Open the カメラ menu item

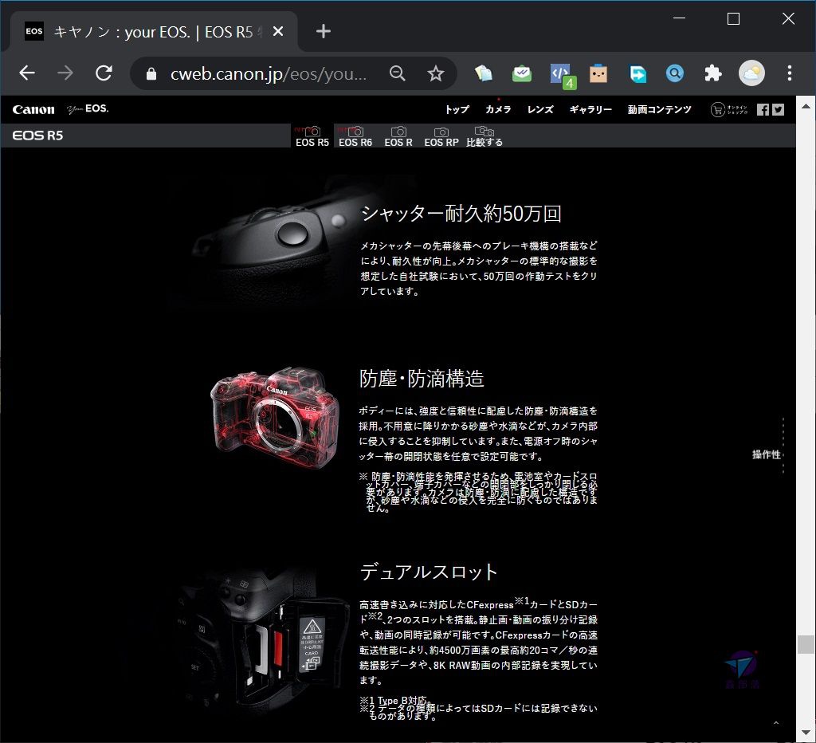pyautogui.click(x=498, y=109)
